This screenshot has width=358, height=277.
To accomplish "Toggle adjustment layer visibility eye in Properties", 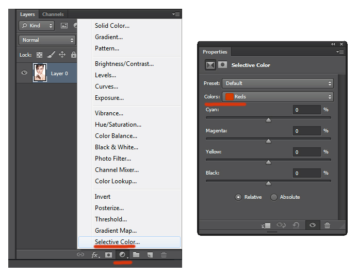I will [313, 225].
